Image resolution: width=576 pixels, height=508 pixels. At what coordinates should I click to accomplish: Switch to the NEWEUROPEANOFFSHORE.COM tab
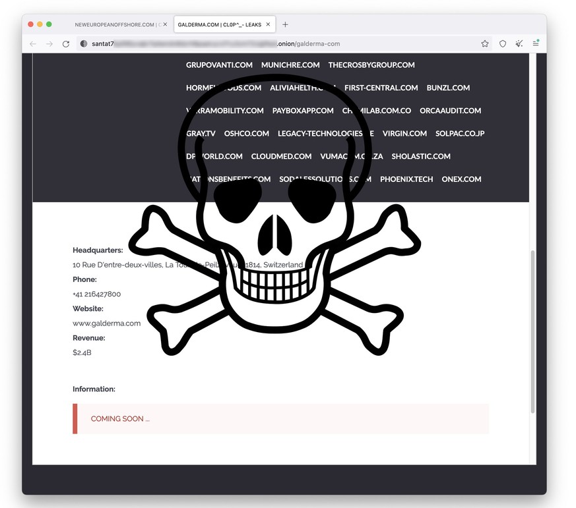[117, 24]
